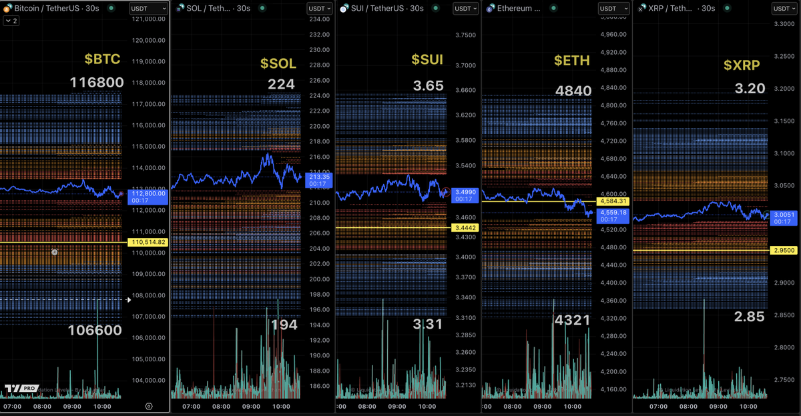The height and width of the screenshot is (416, 801).
Task: Click the 106600 lower target text on BTC
Action: pos(95,330)
